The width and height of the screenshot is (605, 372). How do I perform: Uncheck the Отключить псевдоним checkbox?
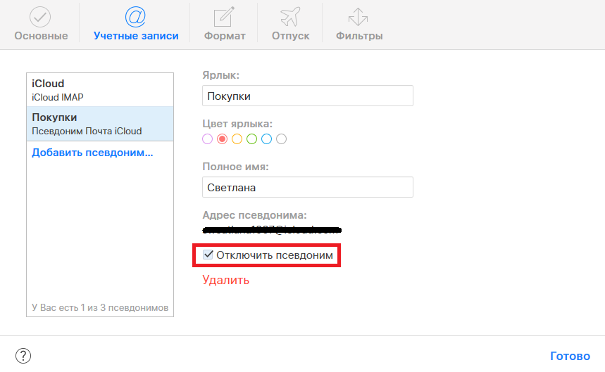208,255
